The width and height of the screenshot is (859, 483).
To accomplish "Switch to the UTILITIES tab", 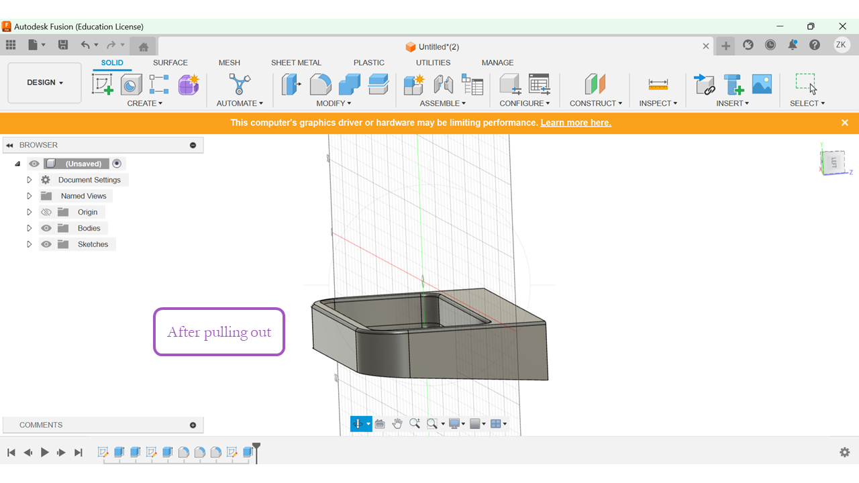I will [x=434, y=62].
